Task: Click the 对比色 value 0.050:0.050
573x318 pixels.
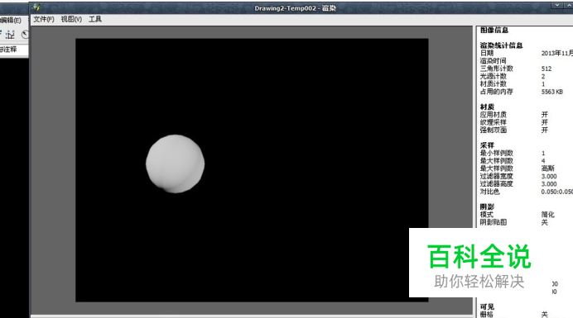Action: click(x=557, y=192)
